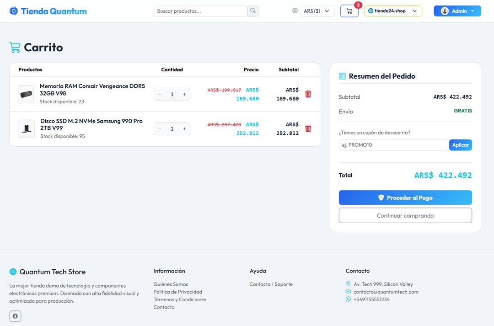The width and height of the screenshot is (494, 326).
Task: Decrease quantity of Disco SSD Samsung 990 Pro
Action: pyautogui.click(x=160, y=129)
